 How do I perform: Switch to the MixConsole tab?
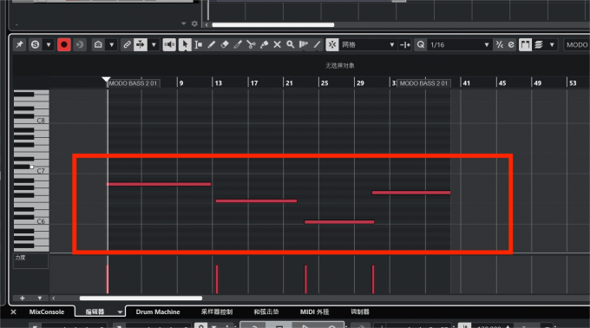click(47, 312)
